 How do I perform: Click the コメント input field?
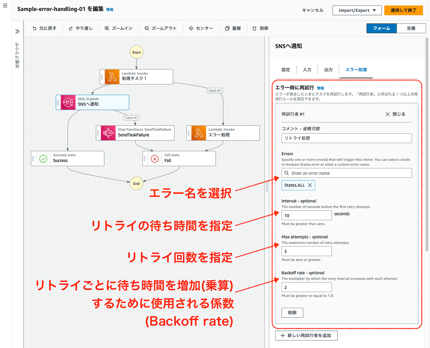pos(346,138)
